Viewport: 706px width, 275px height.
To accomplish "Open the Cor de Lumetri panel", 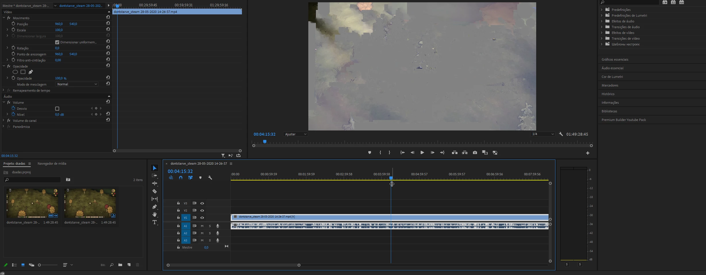I will point(612,77).
